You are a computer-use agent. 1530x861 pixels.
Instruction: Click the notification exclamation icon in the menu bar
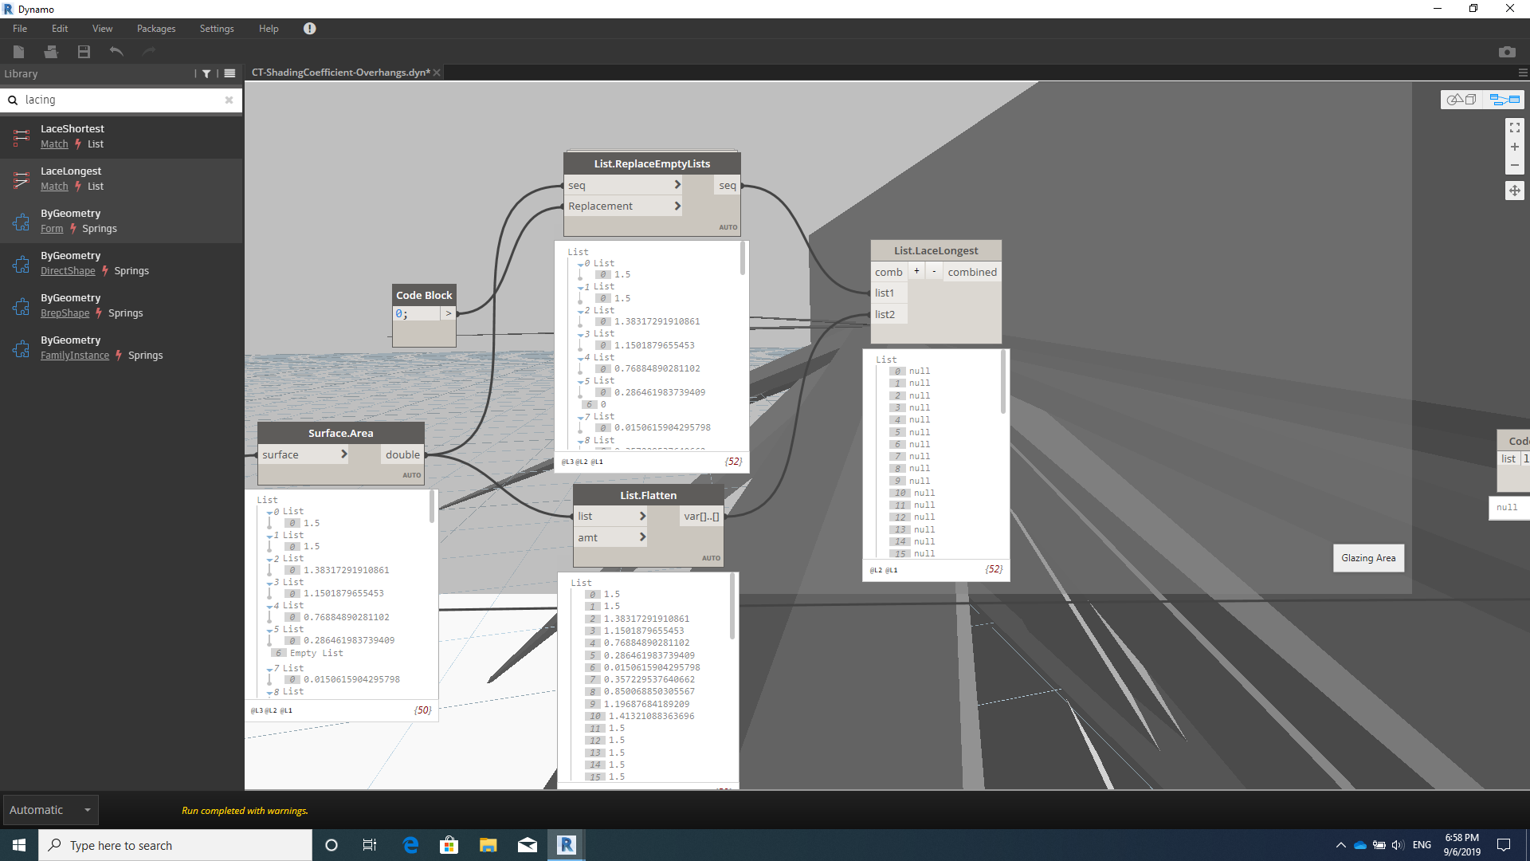point(310,29)
